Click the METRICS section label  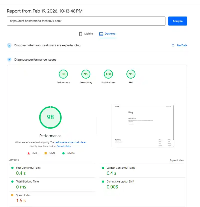coord(14,160)
